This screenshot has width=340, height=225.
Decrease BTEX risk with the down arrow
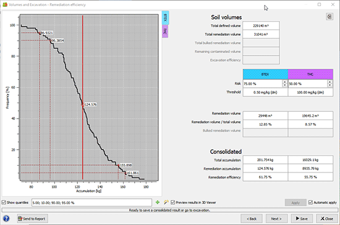pos(285,85)
